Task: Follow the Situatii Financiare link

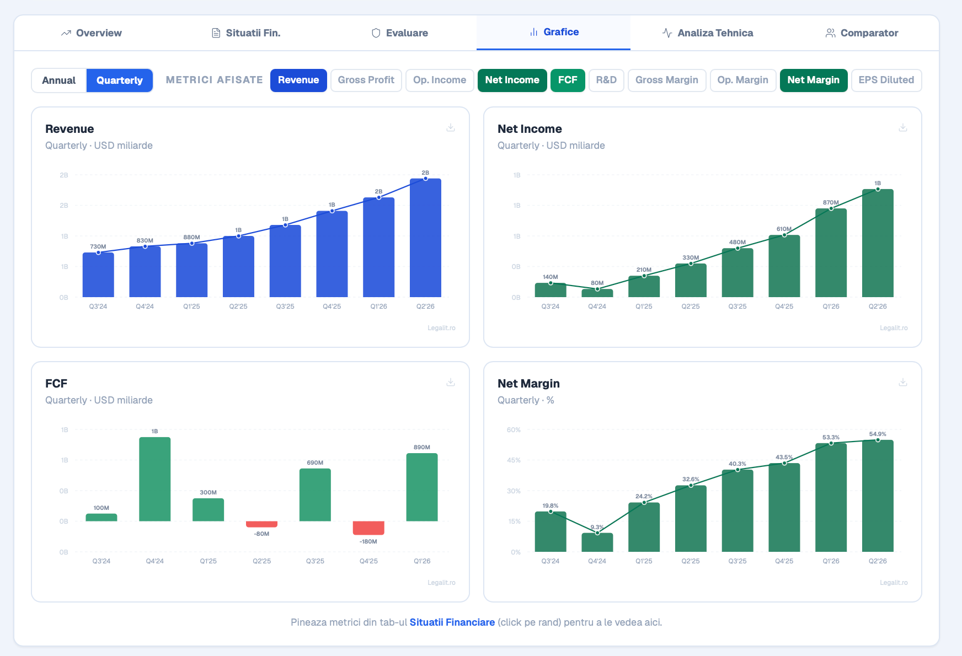Action: click(452, 622)
